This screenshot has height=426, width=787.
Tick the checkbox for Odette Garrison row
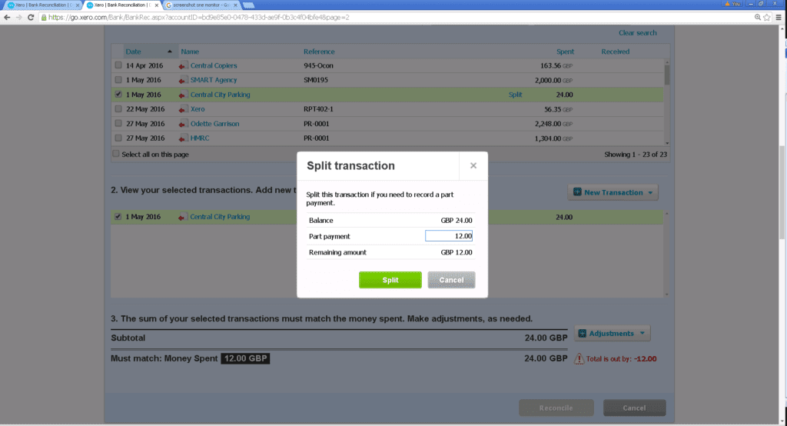118,124
